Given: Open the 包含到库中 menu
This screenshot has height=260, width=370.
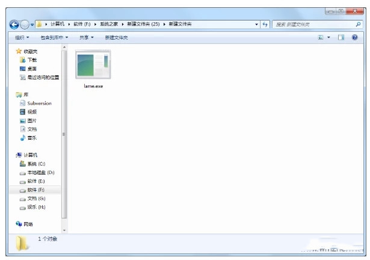Looking at the screenshot, I should pyautogui.click(x=54, y=37).
